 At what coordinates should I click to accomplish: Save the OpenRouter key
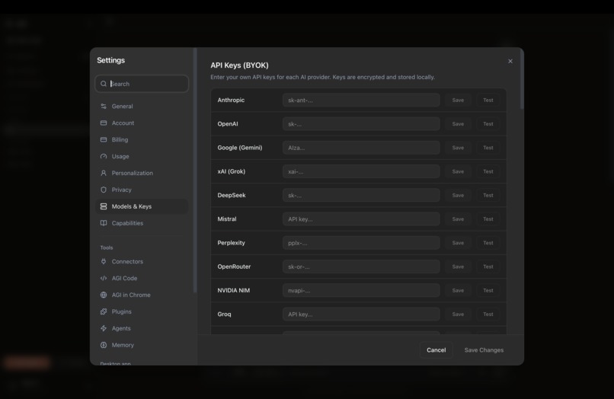click(x=458, y=267)
